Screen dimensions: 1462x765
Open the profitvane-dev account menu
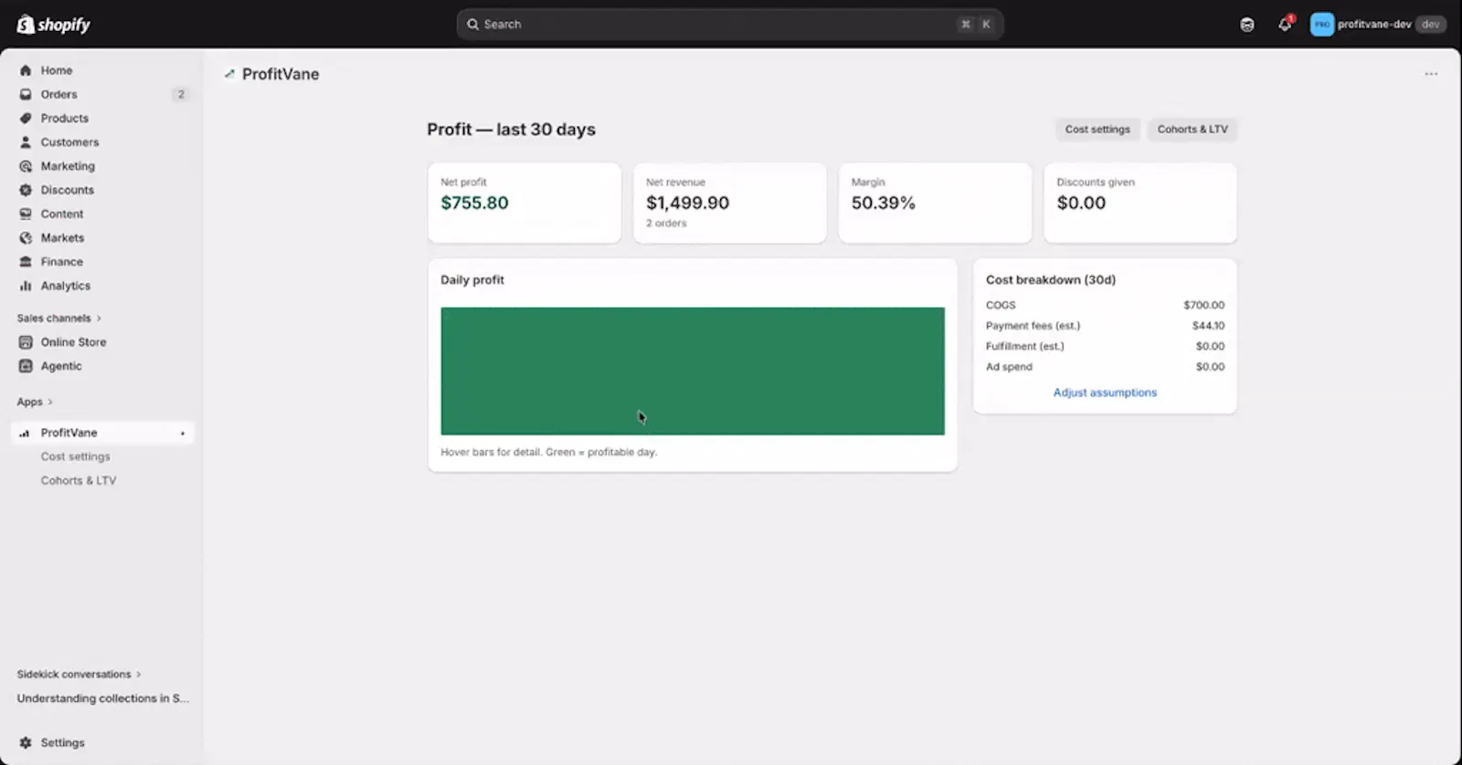(1378, 25)
